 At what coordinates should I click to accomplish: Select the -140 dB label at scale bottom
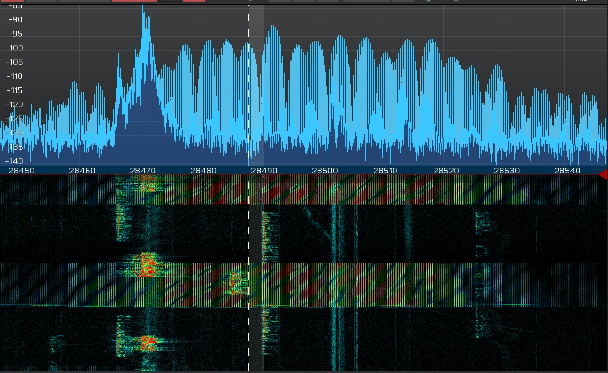click(14, 161)
